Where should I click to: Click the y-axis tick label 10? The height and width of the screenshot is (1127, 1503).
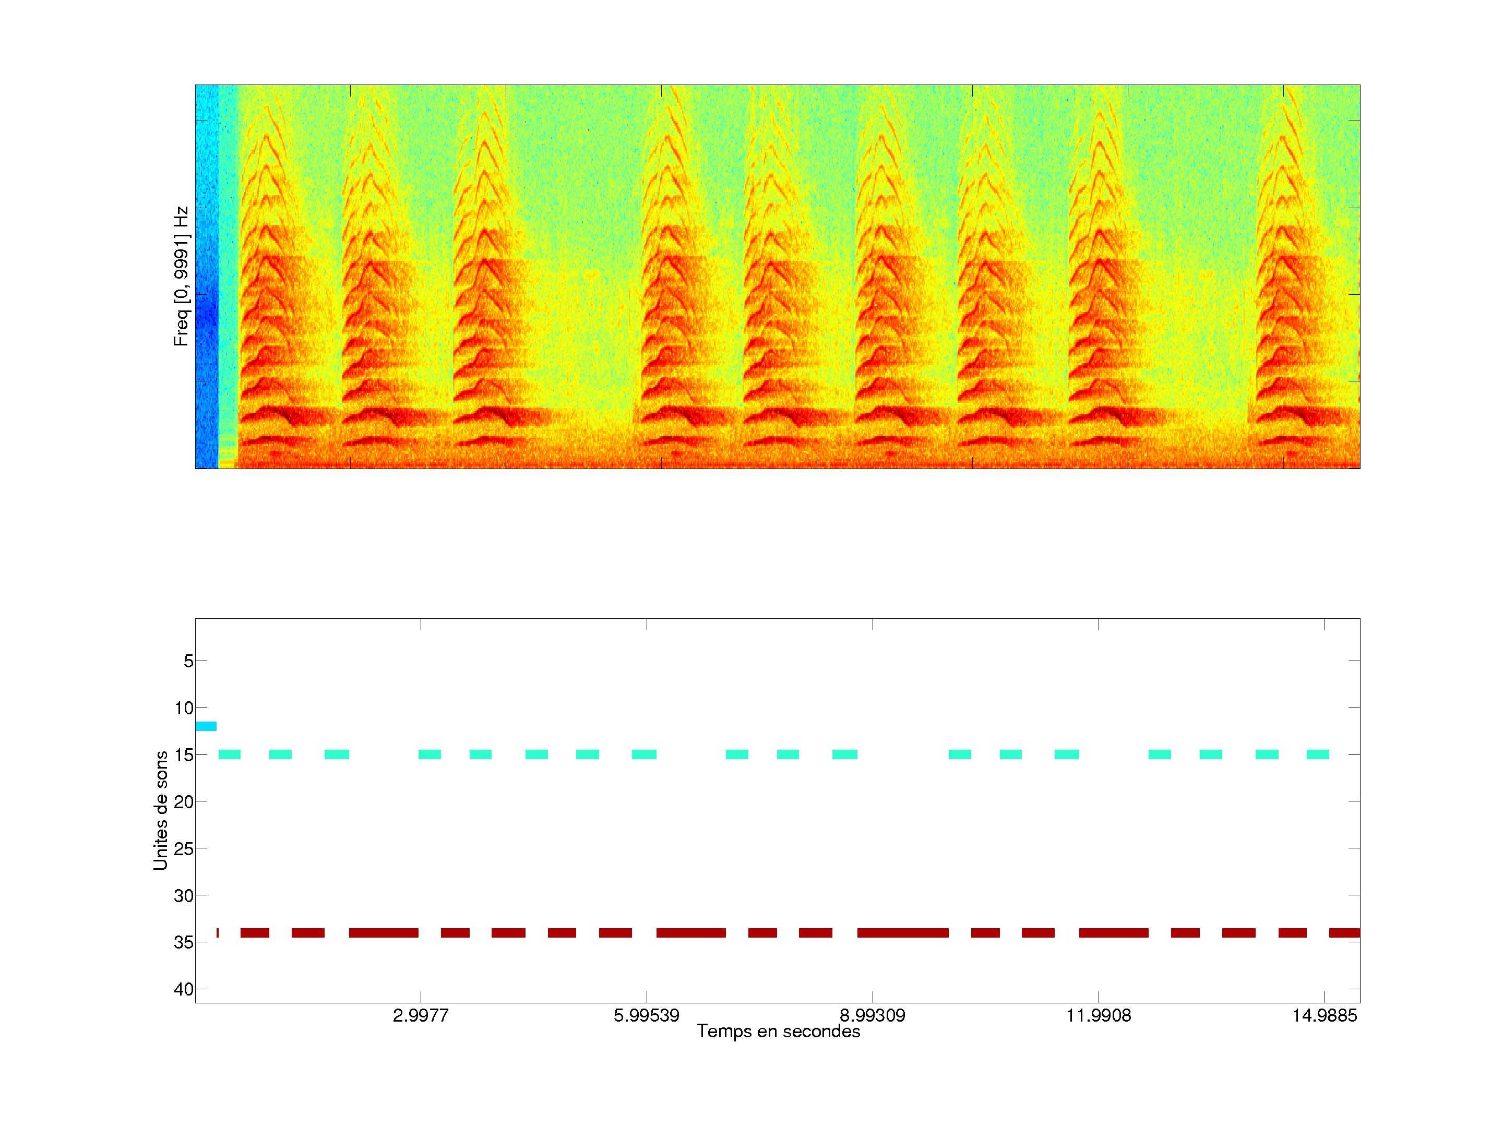pyautogui.click(x=184, y=708)
